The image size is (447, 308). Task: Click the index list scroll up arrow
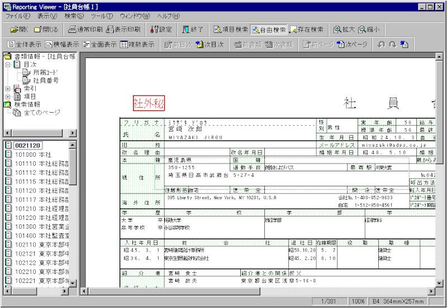tap(73, 145)
